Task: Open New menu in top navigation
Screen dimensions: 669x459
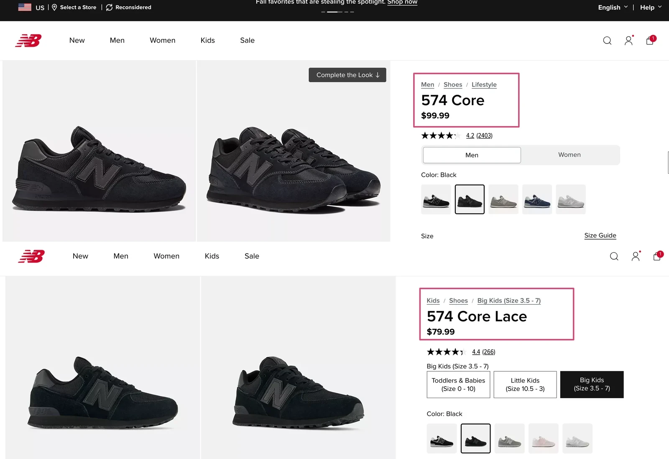Action: pyautogui.click(x=77, y=40)
